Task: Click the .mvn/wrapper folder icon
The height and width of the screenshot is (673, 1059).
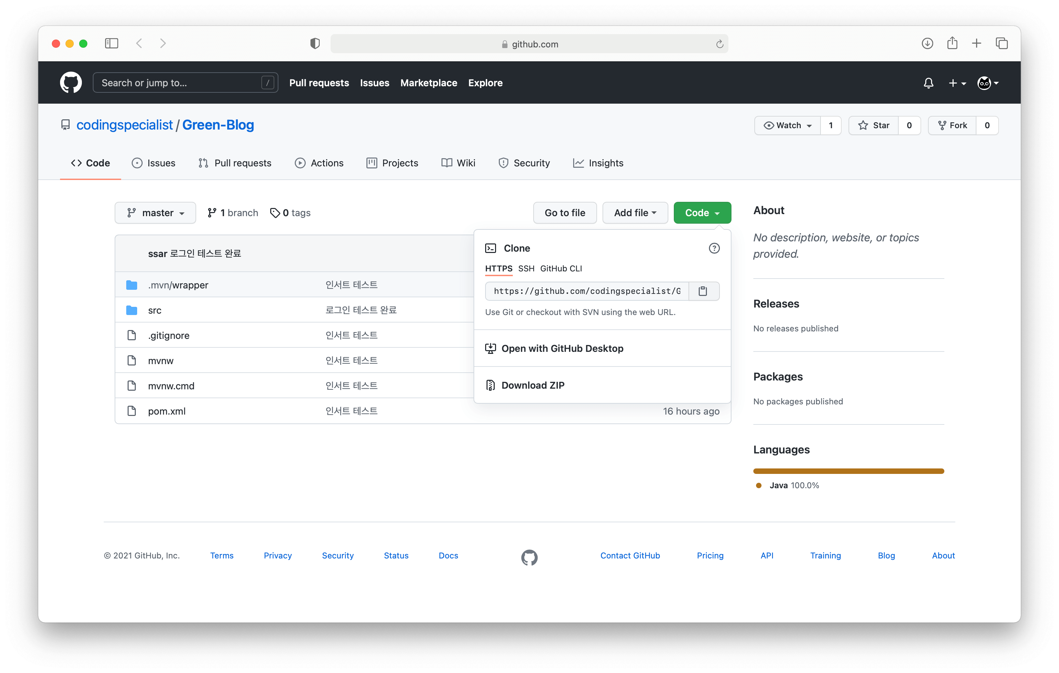Action: (131, 285)
